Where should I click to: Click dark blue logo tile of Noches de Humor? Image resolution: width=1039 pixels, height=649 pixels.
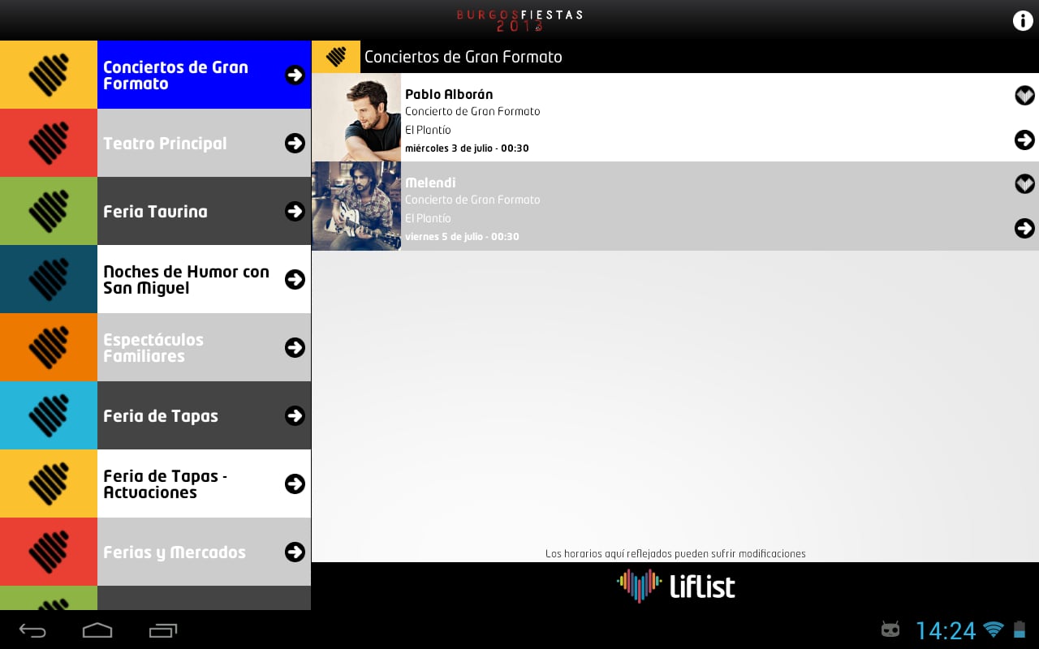49,279
